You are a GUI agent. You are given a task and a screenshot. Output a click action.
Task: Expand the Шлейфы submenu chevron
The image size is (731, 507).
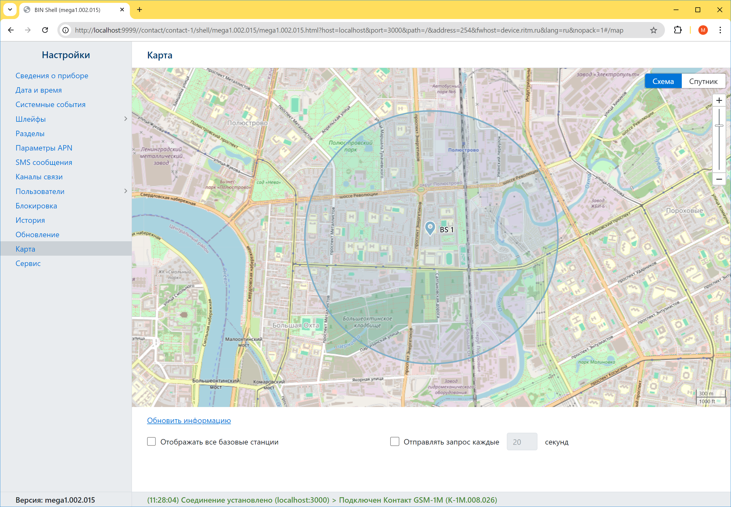126,119
